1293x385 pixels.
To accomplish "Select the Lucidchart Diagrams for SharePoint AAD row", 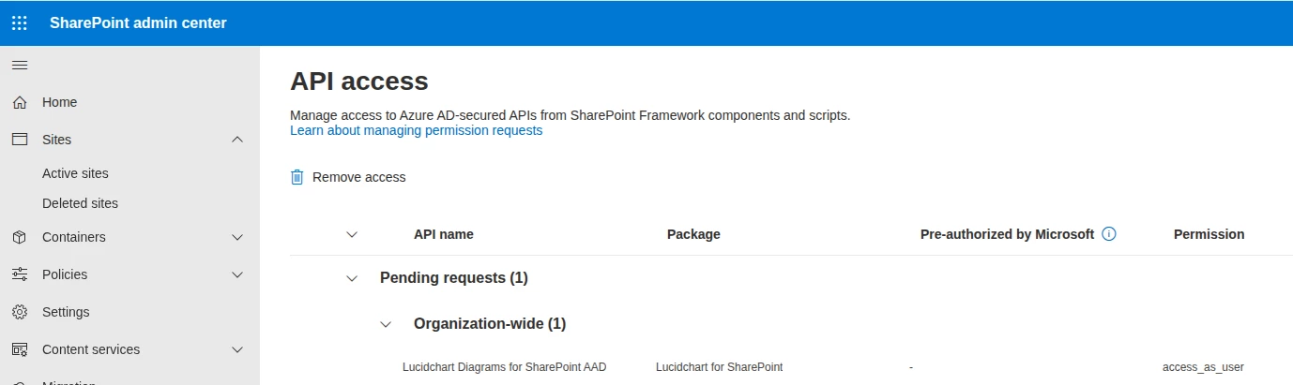I will 791,367.
